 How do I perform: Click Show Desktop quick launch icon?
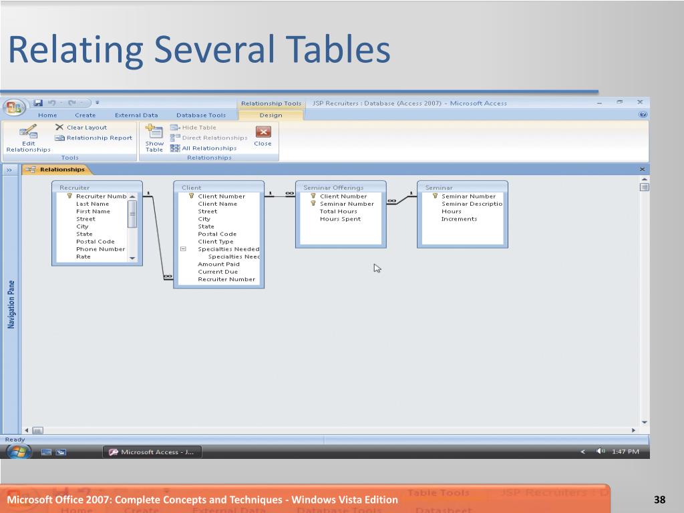(46, 452)
